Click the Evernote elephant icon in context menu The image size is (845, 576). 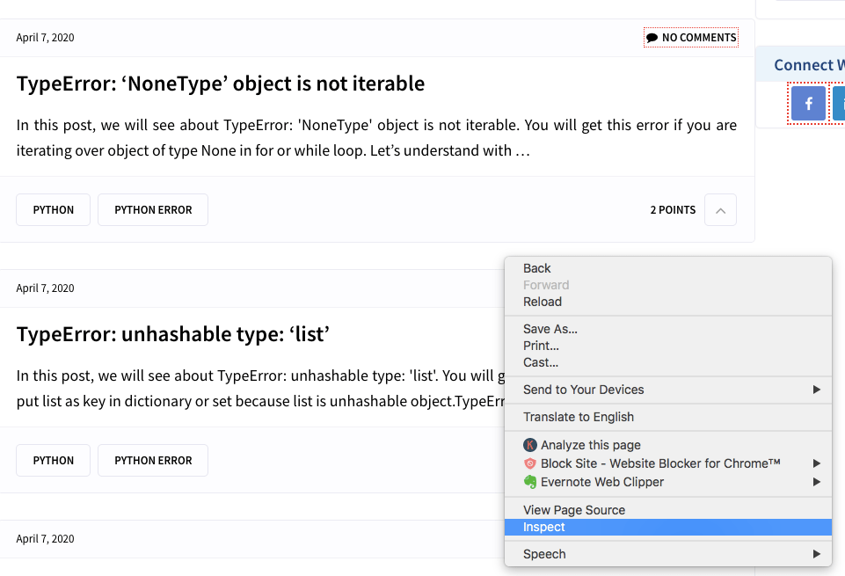[x=530, y=482]
